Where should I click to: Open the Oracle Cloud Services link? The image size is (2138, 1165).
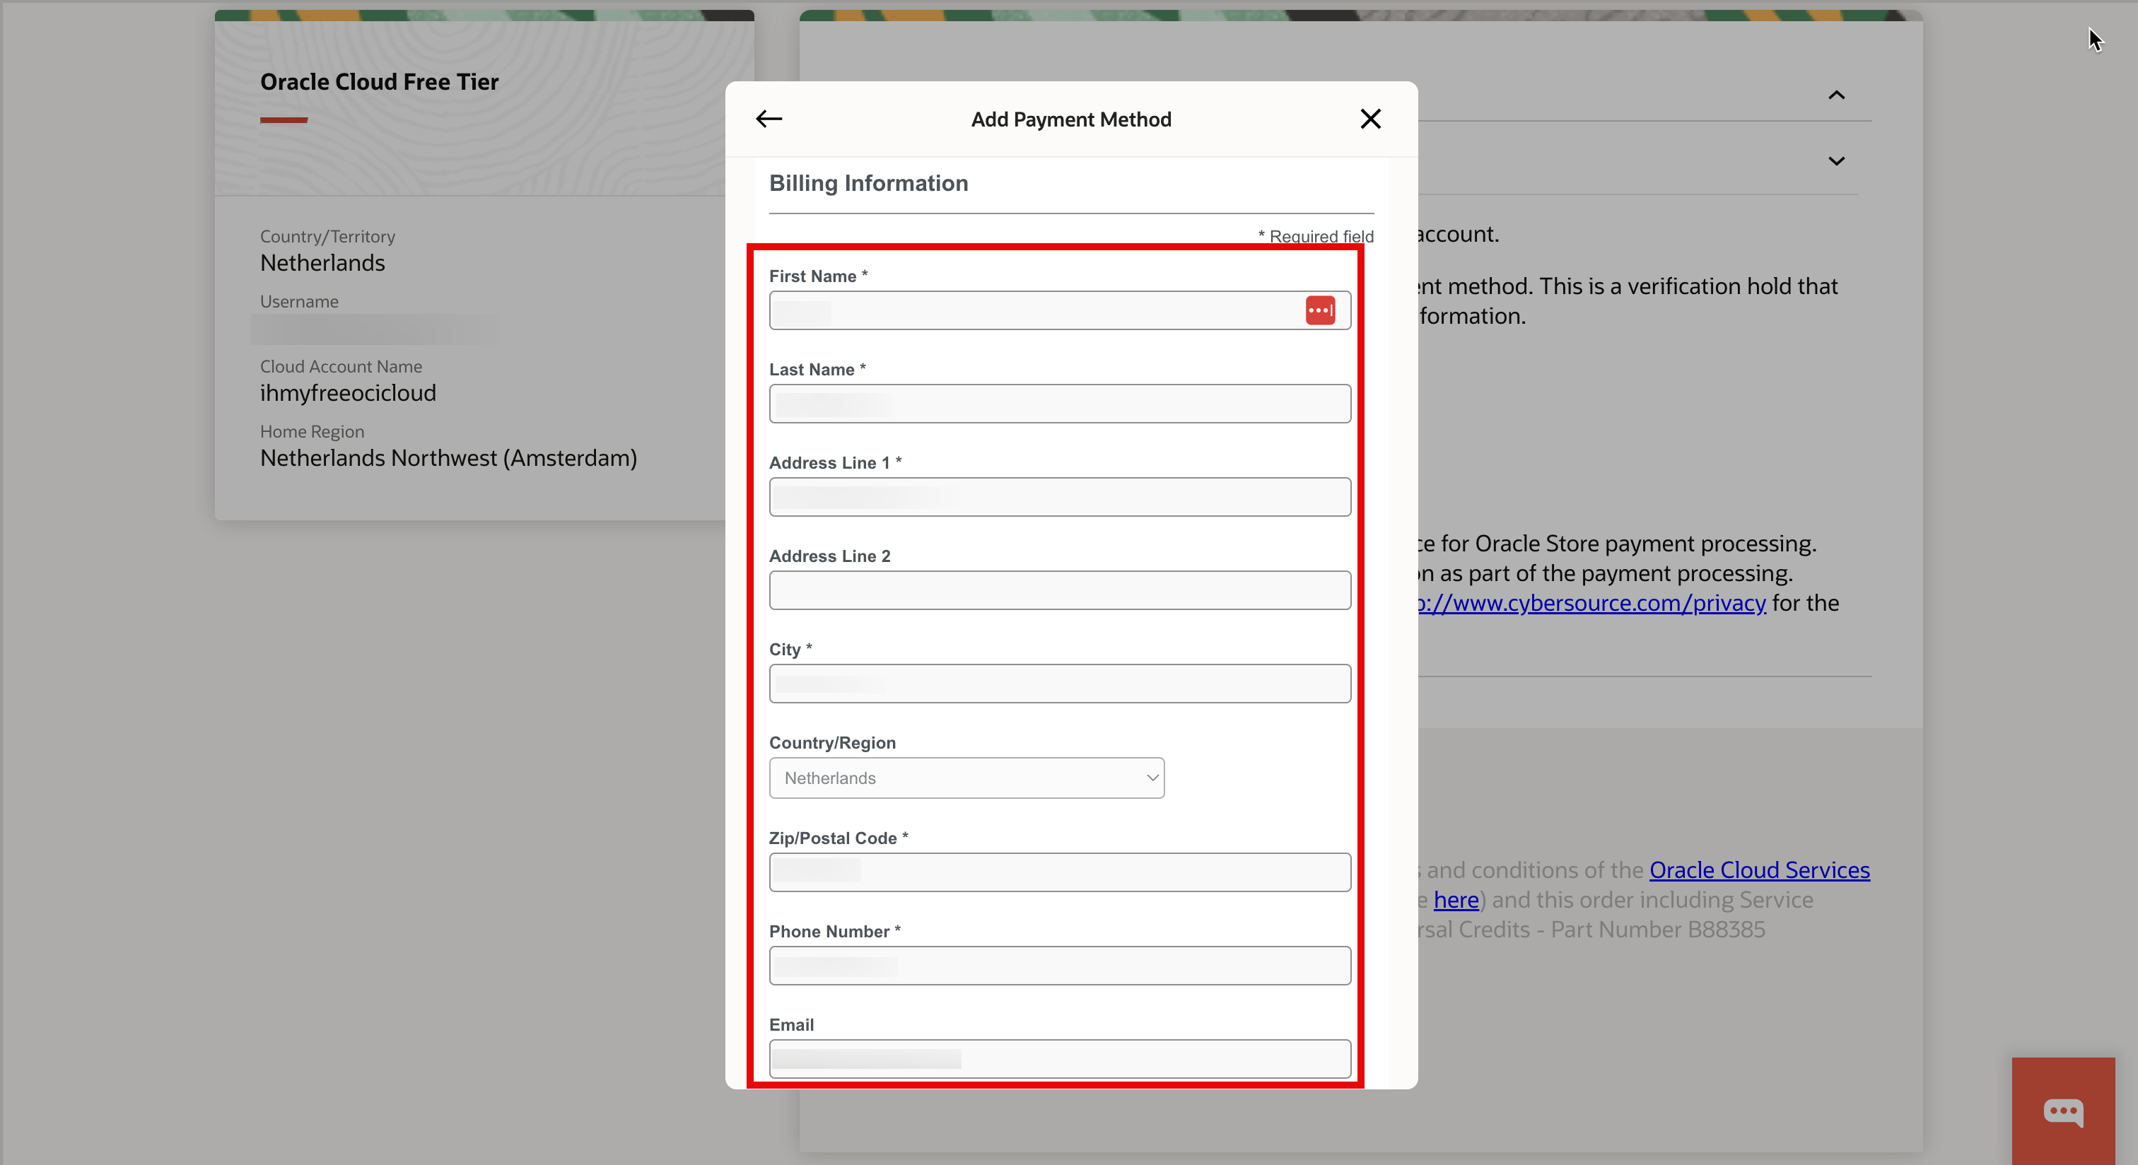(1759, 870)
